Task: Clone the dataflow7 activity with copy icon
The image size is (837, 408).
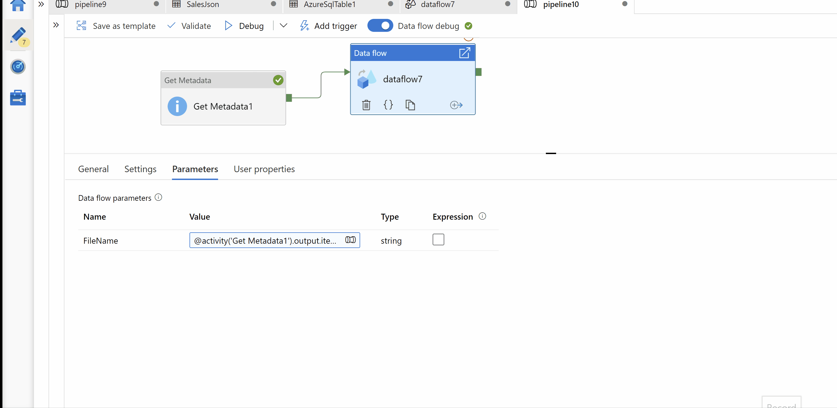Action: tap(410, 105)
